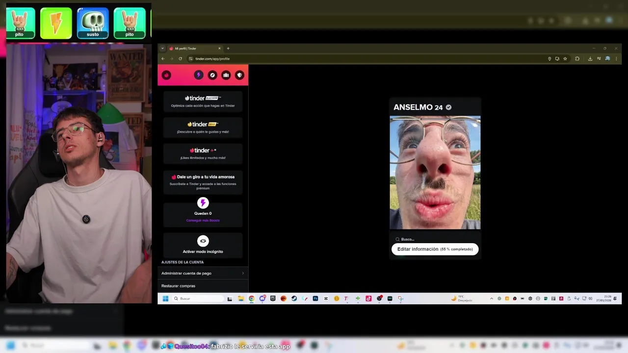Screen dimensions: 628x353
Task: Open Chrome three-dot menu
Action: pyautogui.click(x=616, y=59)
